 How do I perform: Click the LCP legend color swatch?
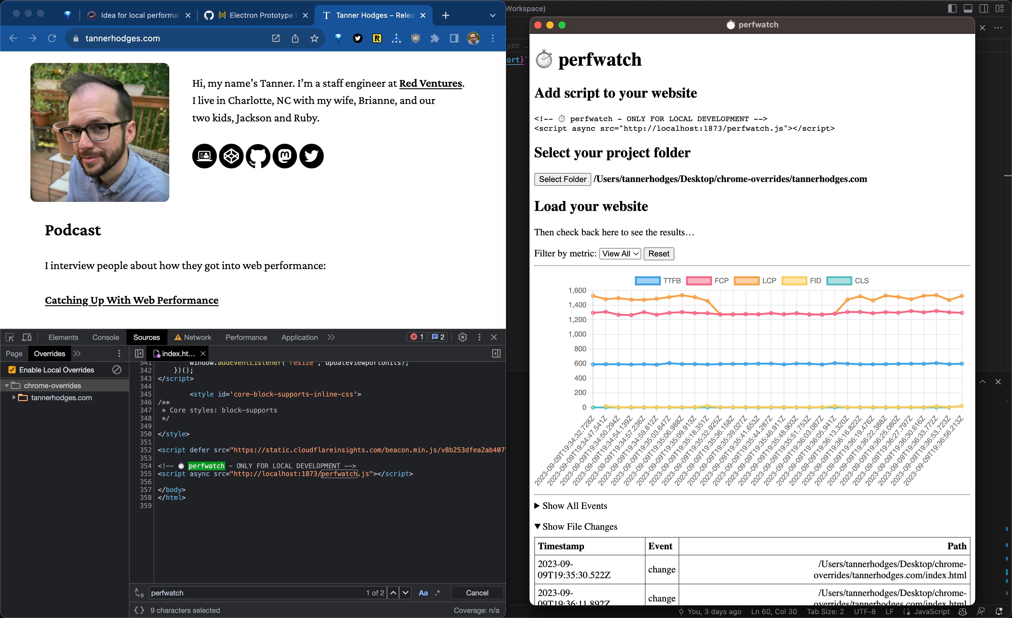pyautogui.click(x=746, y=281)
